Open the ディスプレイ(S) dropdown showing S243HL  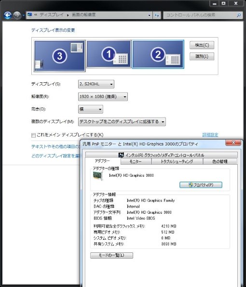point(96,84)
